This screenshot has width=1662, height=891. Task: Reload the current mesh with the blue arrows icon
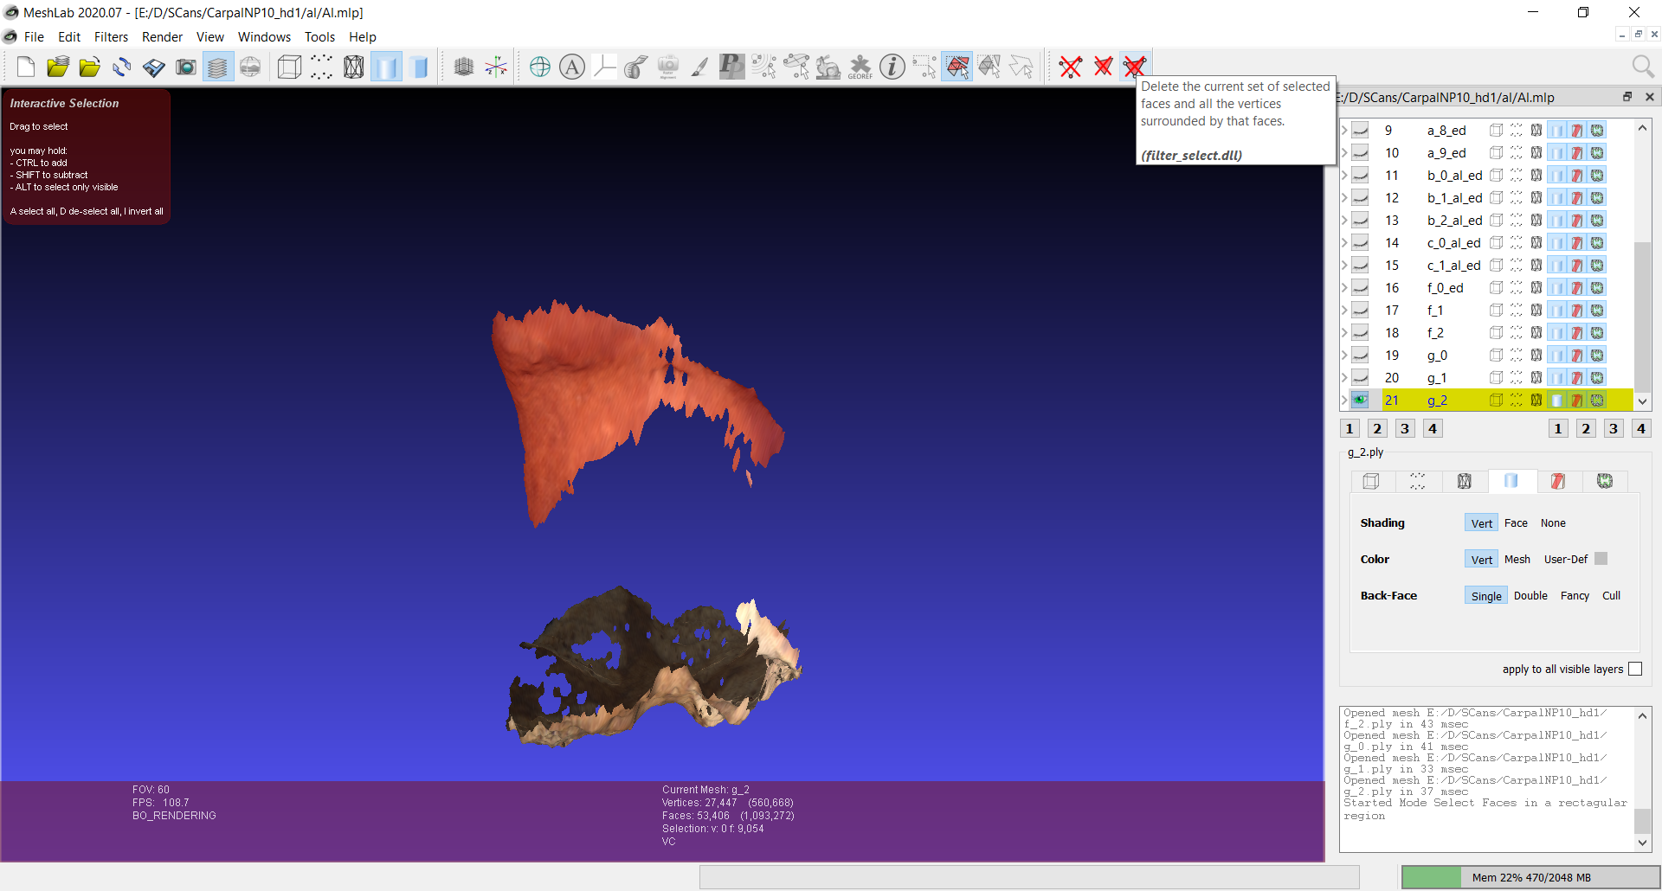coord(122,67)
